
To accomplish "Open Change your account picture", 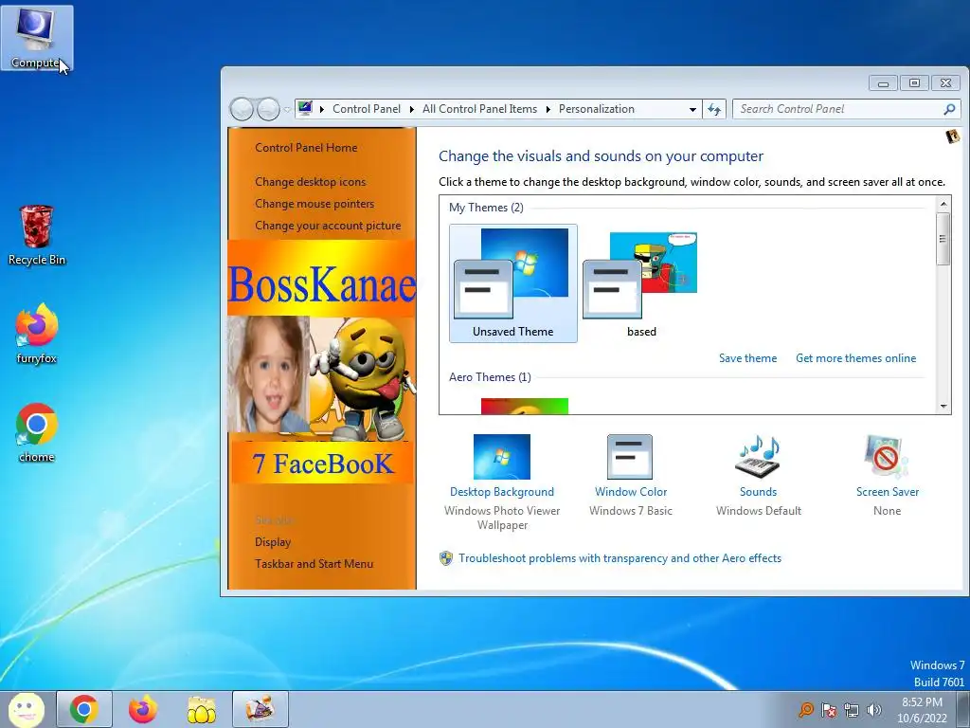I will click(328, 226).
